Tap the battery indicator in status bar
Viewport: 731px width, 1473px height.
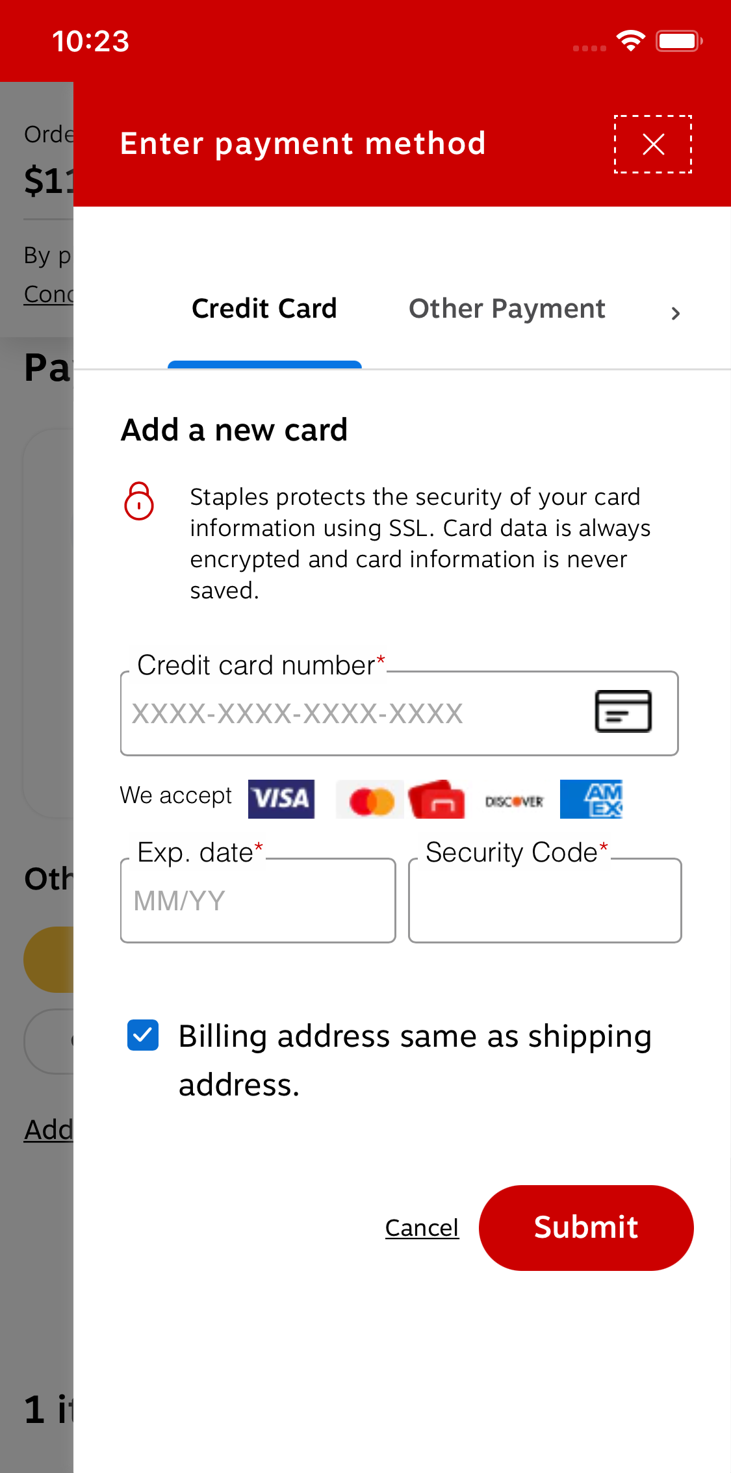(678, 40)
